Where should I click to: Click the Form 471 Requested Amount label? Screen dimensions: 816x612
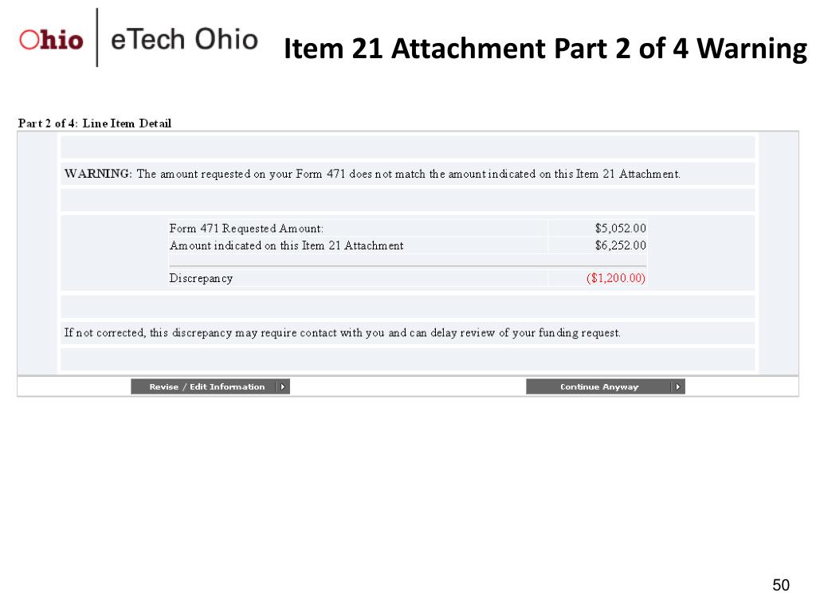pyautogui.click(x=246, y=229)
